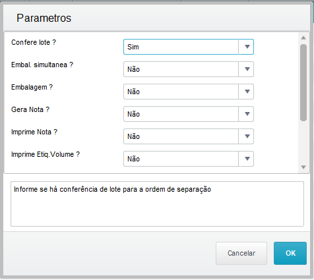
Task: Click the Não field for Embalagem
Action: pos(181,92)
